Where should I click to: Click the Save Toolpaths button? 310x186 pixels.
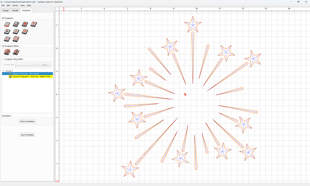click(27, 135)
